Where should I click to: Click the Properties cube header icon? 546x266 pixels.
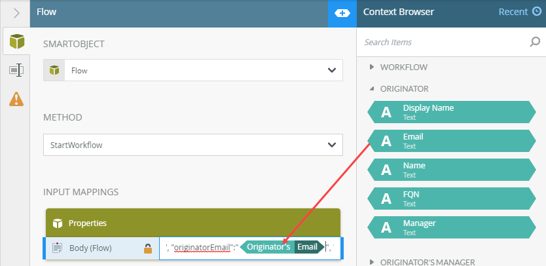tap(57, 223)
